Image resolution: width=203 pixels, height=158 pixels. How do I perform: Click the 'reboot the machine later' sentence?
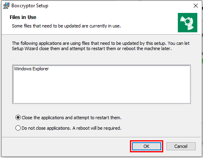(x=147, y=48)
